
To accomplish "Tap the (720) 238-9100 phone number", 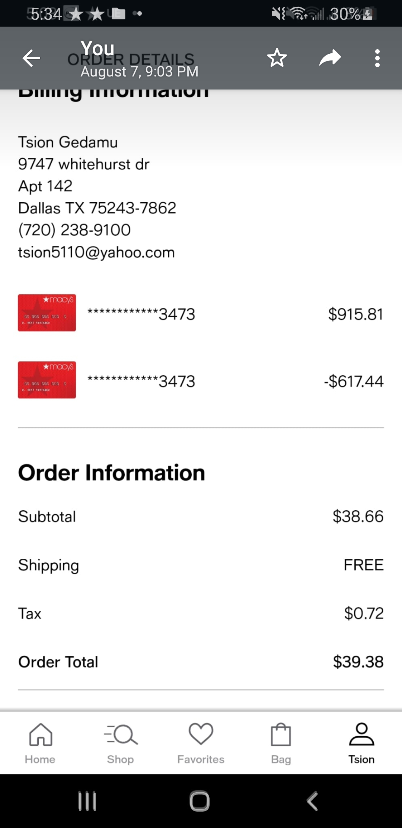I will (x=74, y=230).
